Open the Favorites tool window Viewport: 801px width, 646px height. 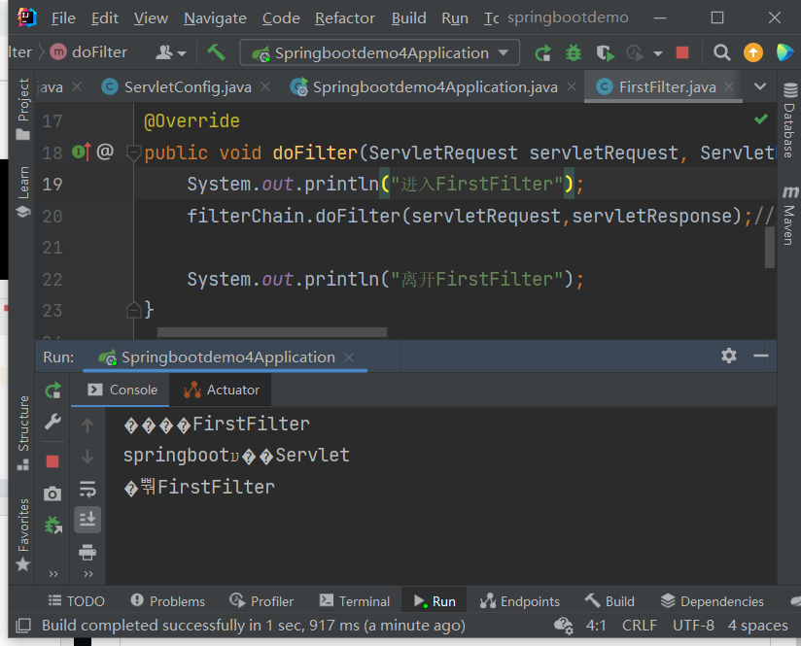[x=23, y=534]
